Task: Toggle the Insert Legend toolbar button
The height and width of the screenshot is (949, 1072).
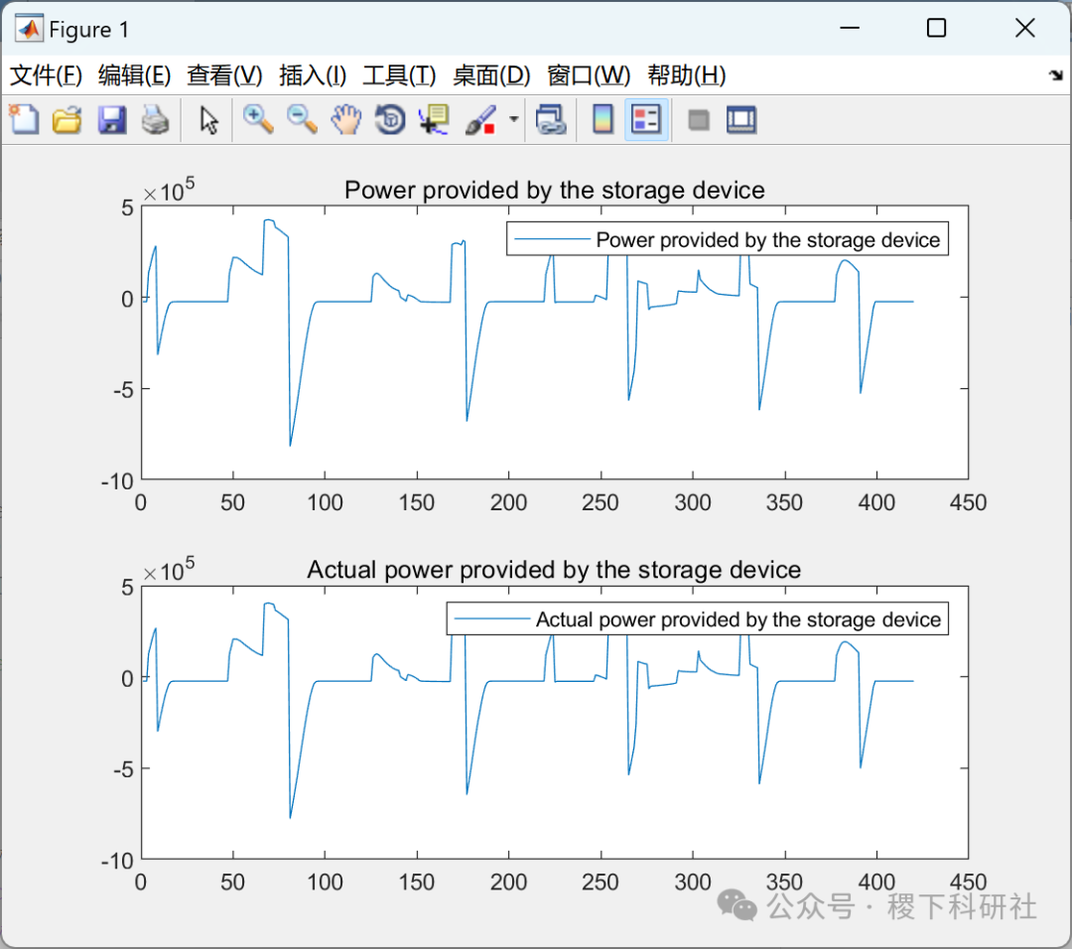Action: pyautogui.click(x=646, y=120)
